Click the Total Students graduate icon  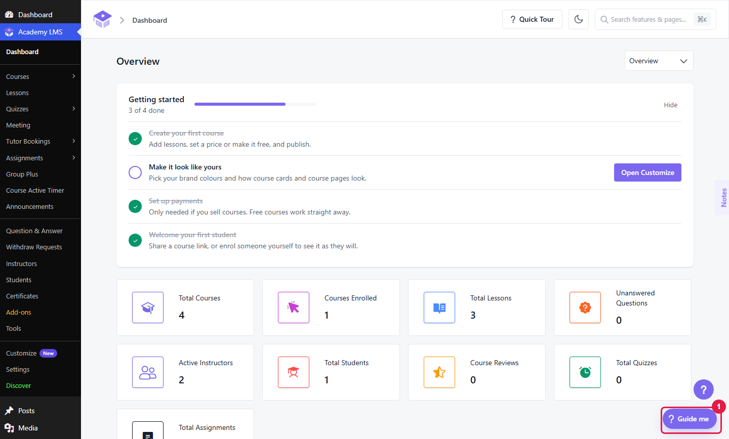294,372
